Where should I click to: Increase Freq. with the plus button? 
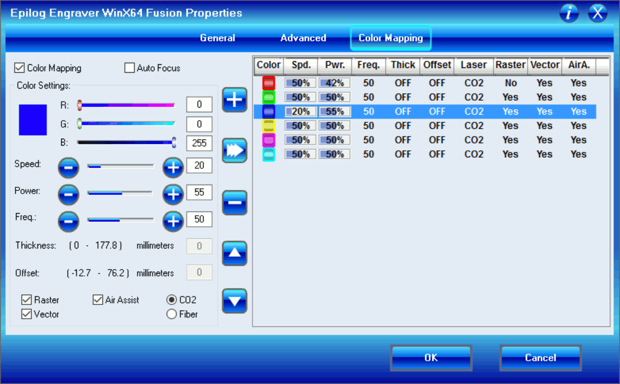click(x=173, y=222)
